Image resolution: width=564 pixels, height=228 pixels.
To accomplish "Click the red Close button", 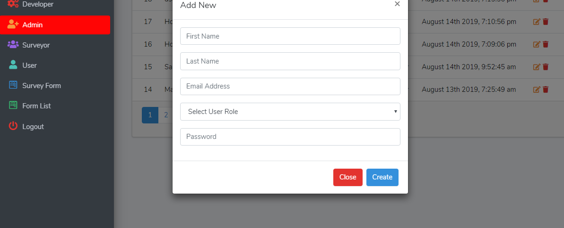I will [x=347, y=177].
